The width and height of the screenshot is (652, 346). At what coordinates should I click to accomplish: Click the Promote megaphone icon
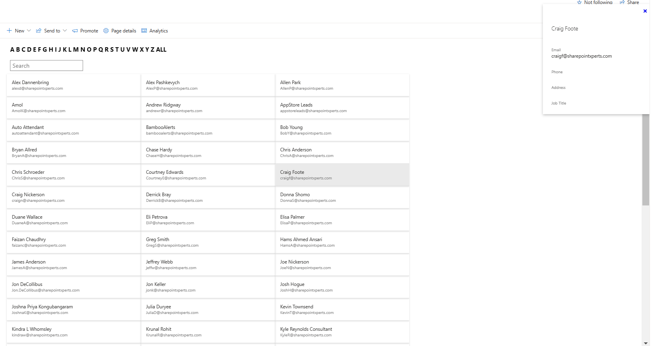(x=75, y=31)
